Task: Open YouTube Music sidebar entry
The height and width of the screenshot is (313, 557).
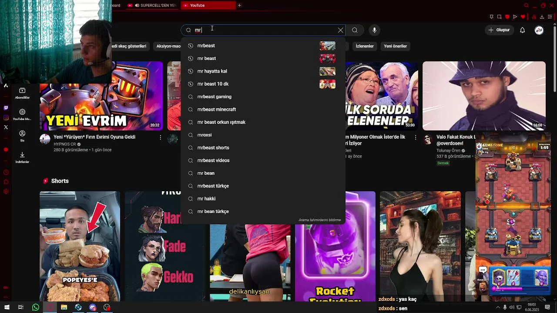Action: (x=22, y=114)
